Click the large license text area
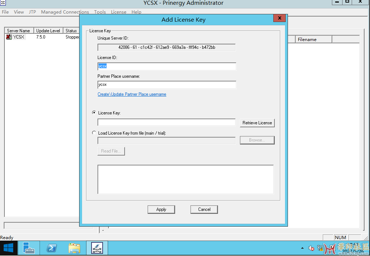370x256 pixels. pos(185,179)
